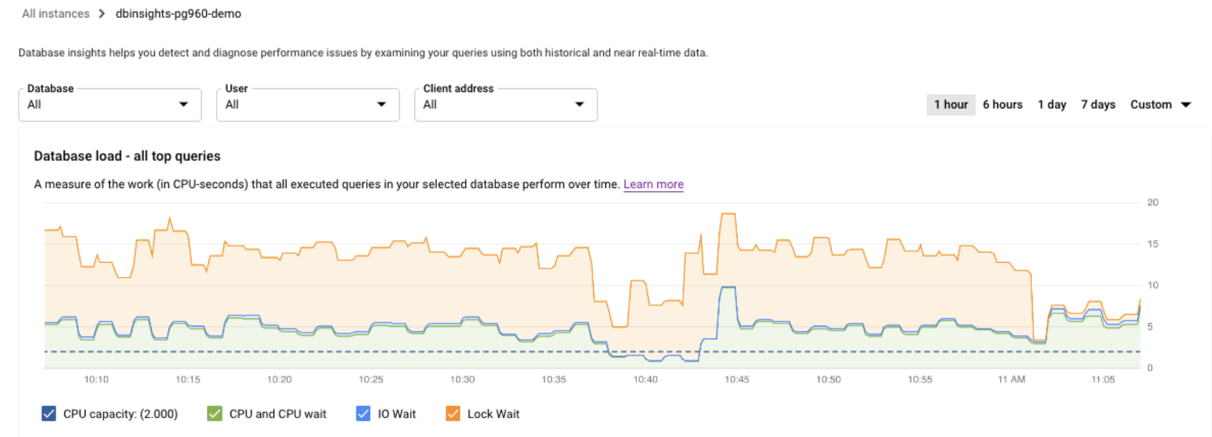The image size is (1212, 437).
Task: Switch to the 1 day time range
Action: (x=1051, y=104)
